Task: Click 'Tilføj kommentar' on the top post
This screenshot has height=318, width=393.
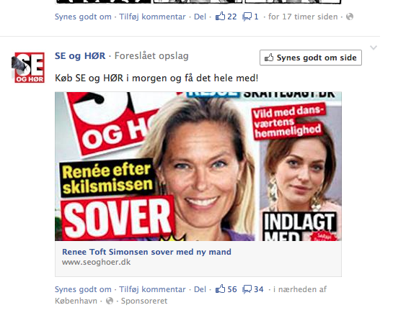Action: (x=152, y=17)
